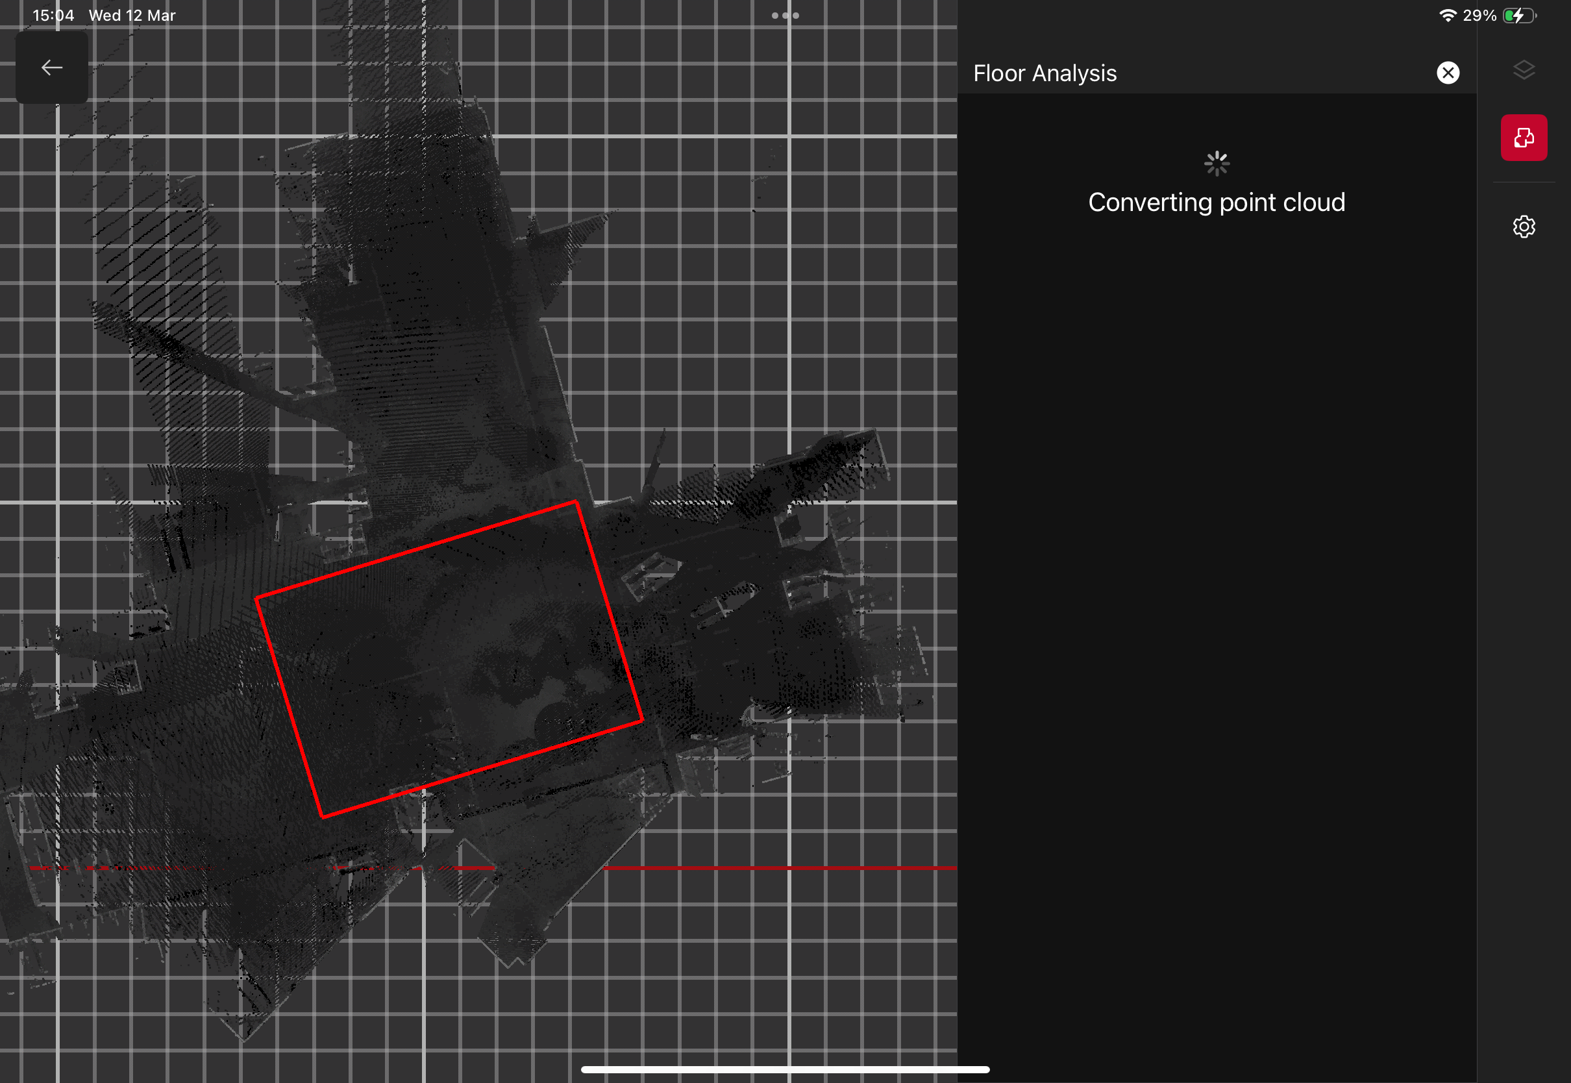Click the Floor Analysis panel title
This screenshot has height=1083, width=1571.
pos(1045,73)
